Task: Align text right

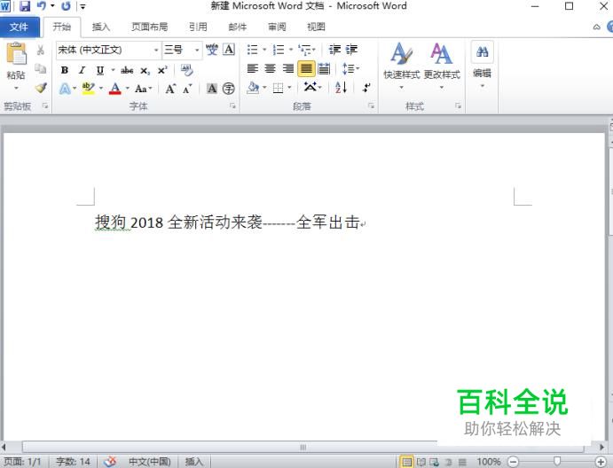Action: click(288, 69)
